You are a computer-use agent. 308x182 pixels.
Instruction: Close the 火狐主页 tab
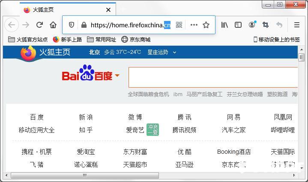tap(108, 10)
